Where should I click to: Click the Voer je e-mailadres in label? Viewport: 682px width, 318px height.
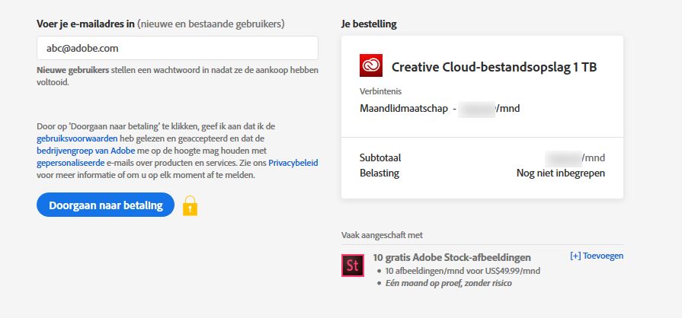pyautogui.click(x=85, y=24)
